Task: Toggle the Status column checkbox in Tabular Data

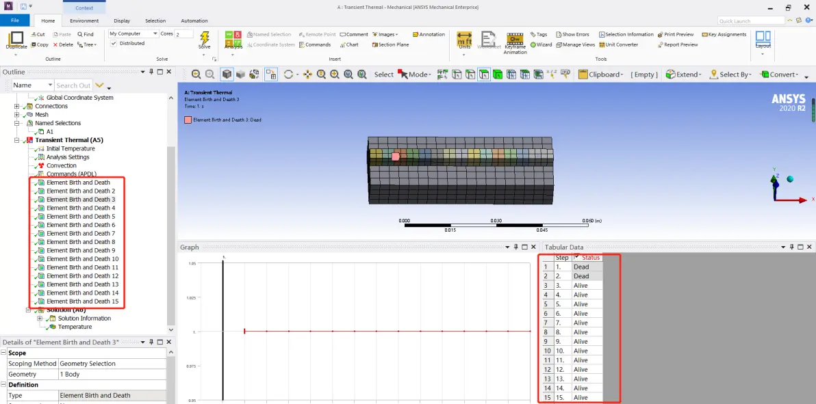Action: (576, 257)
